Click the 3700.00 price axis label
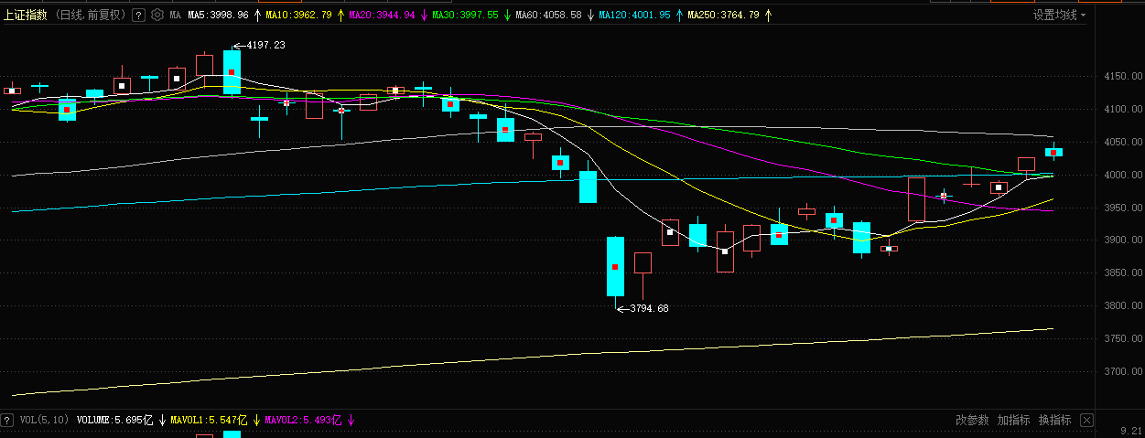The height and width of the screenshot is (438, 1145). click(1121, 372)
